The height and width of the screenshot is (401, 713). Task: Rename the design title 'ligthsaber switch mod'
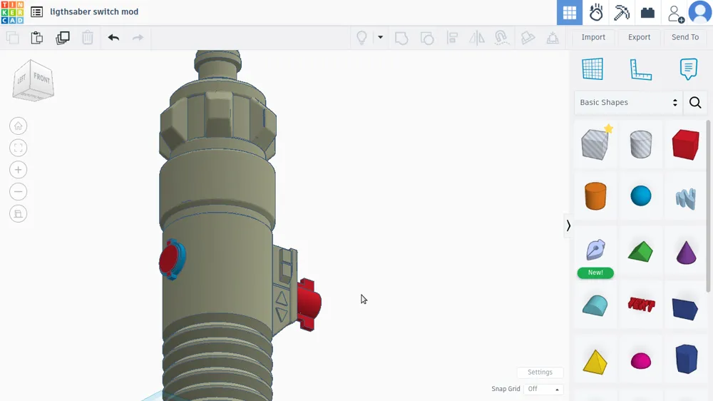click(94, 12)
